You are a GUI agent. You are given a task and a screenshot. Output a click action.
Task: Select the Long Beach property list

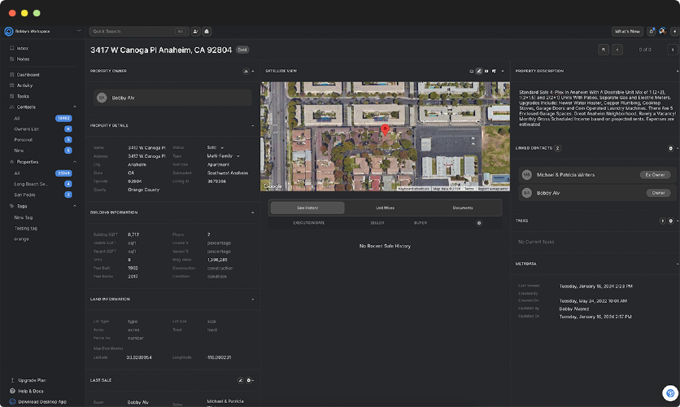33,184
